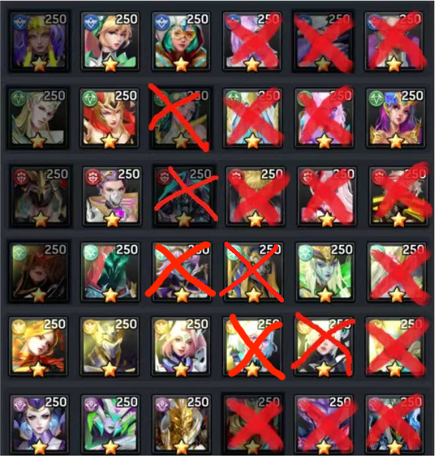This screenshot has width=435, height=457.
Task: Select the green and white masked hero
Action: pos(110,424)
